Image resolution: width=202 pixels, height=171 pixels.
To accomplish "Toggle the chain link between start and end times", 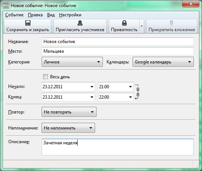I will click(138, 92).
